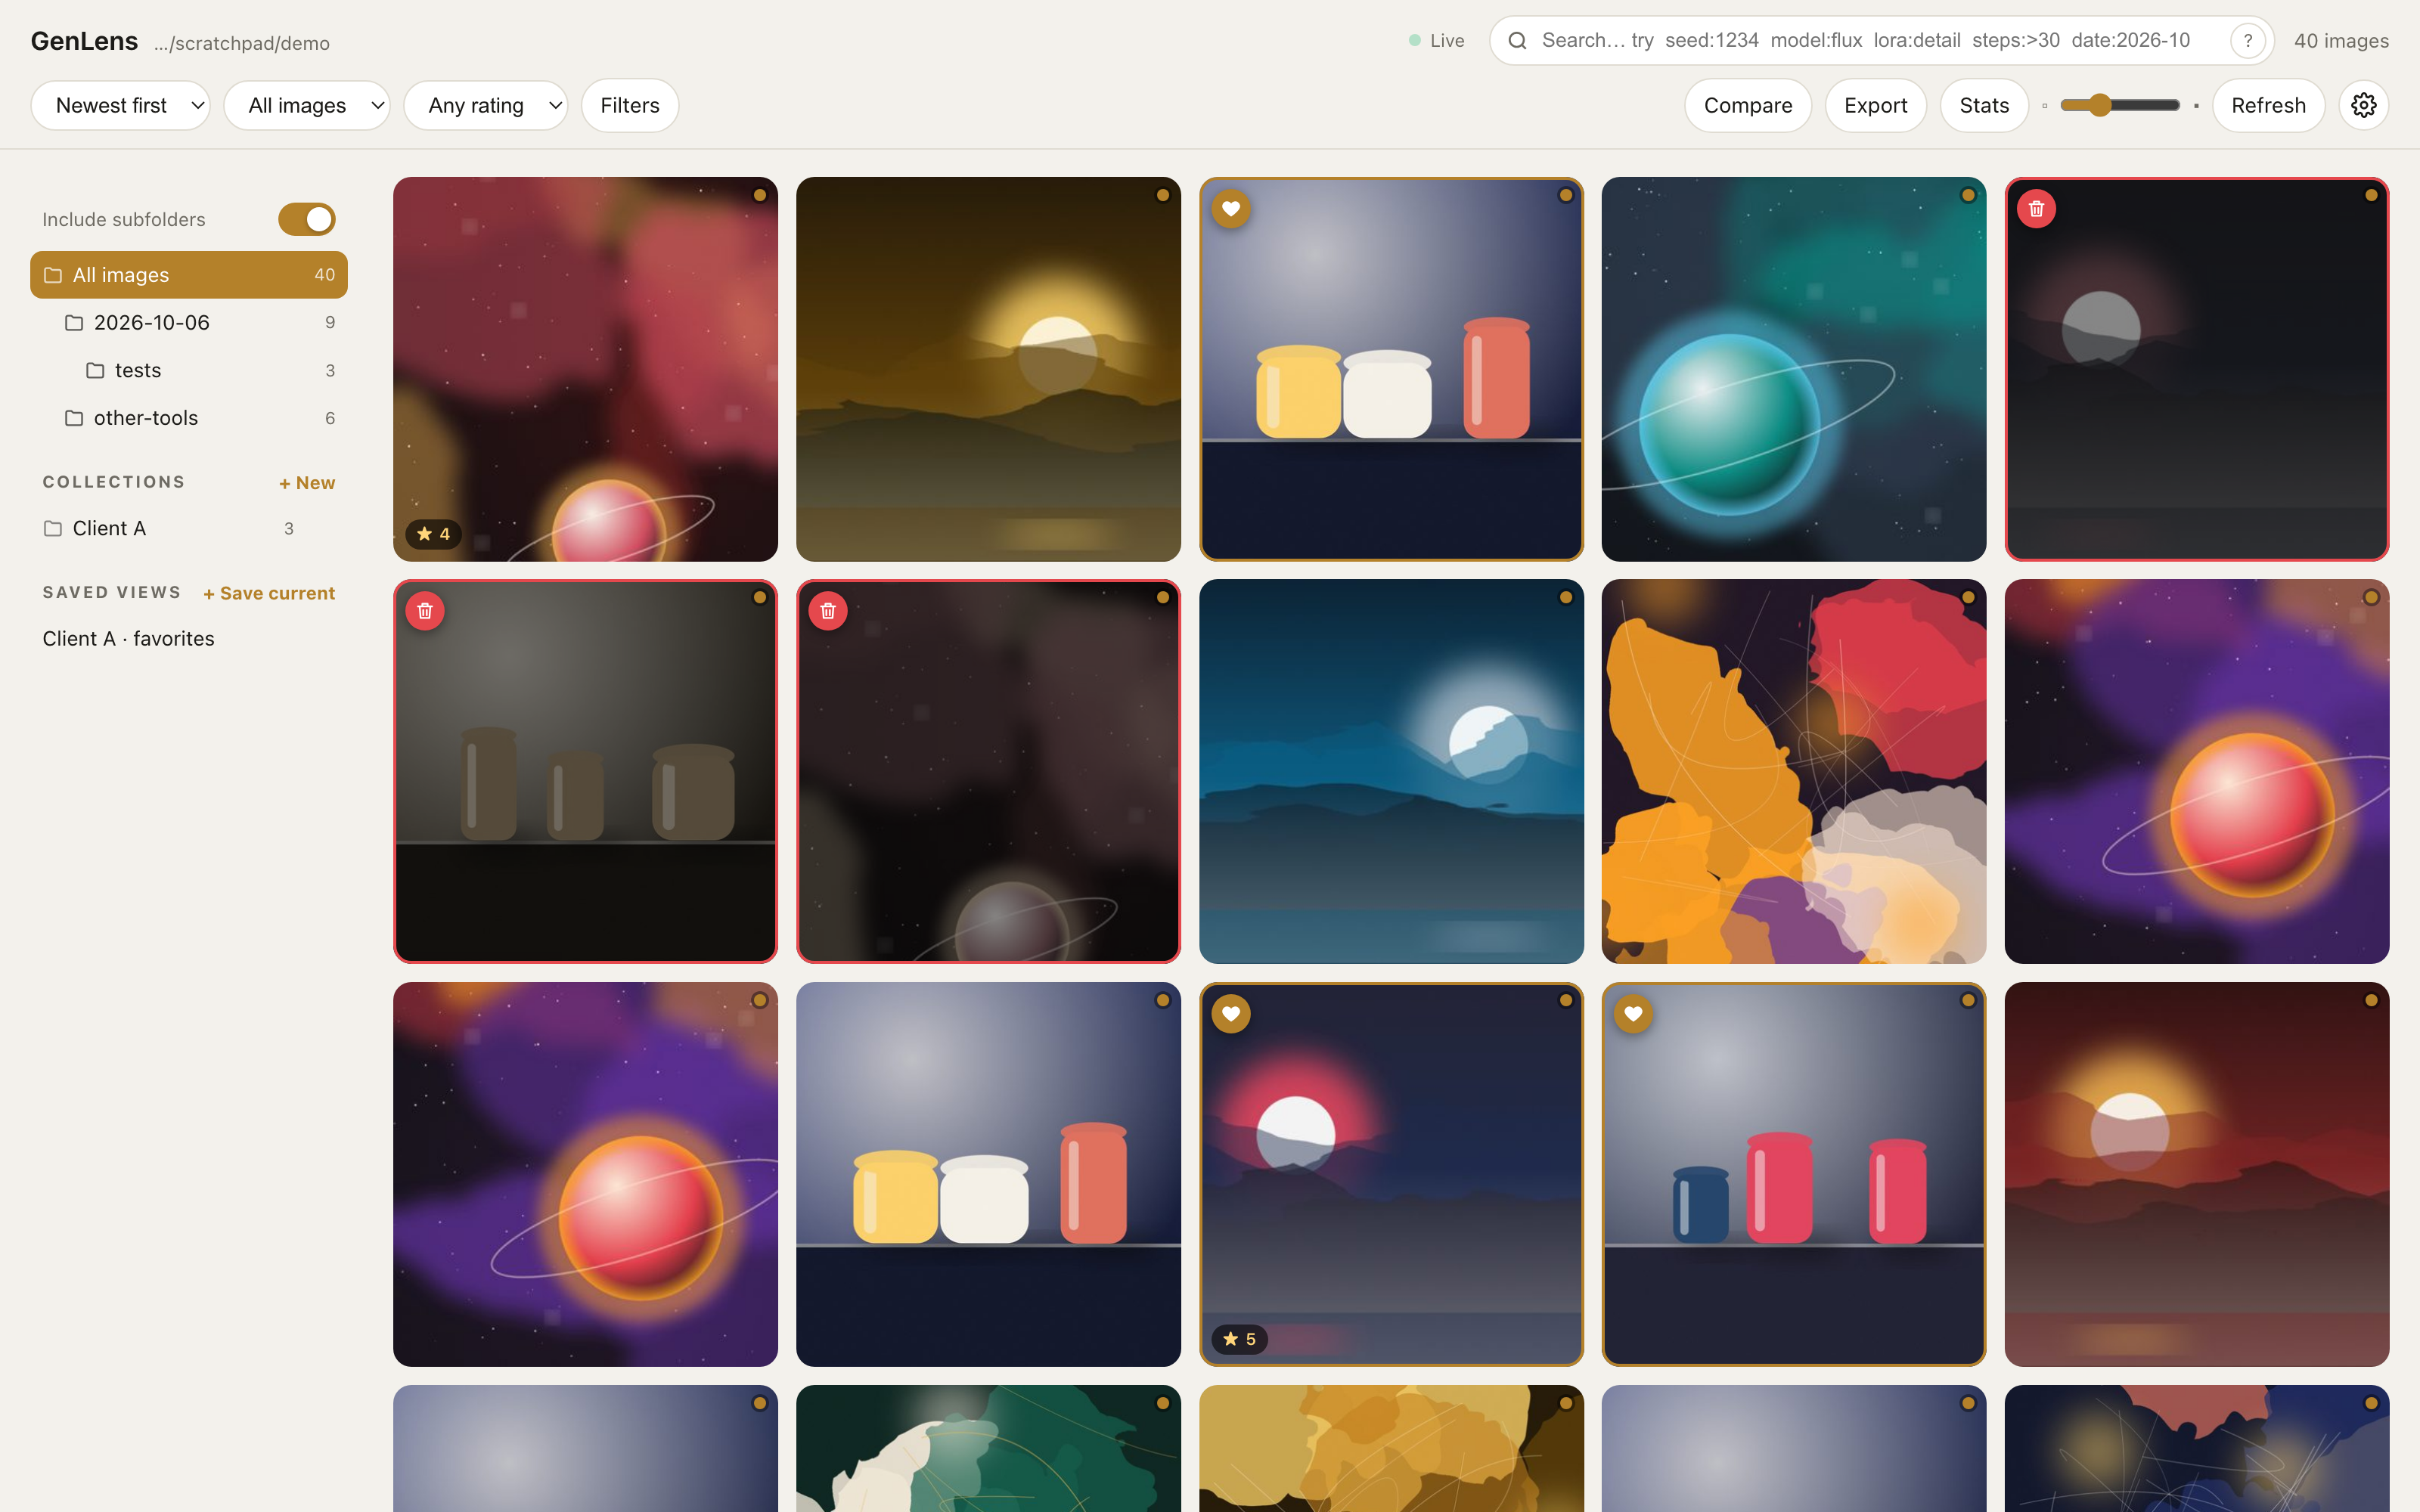Select the other-tools folder
This screenshot has height=1512, width=2420.
189,418
